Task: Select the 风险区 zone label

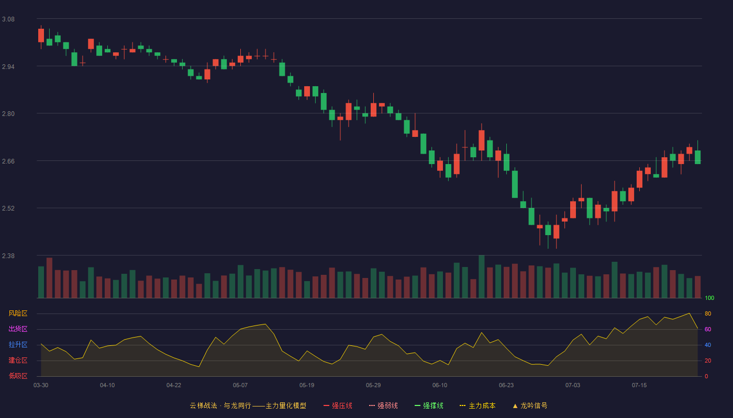Action: pos(18,313)
